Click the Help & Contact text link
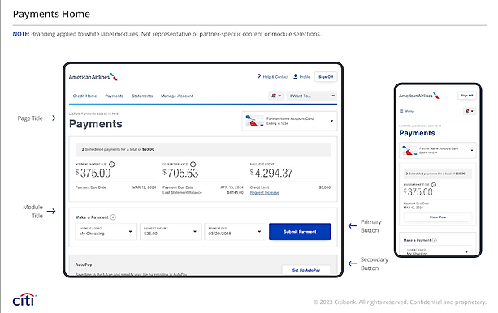This screenshot has height=313, width=498. click(275, 77)
